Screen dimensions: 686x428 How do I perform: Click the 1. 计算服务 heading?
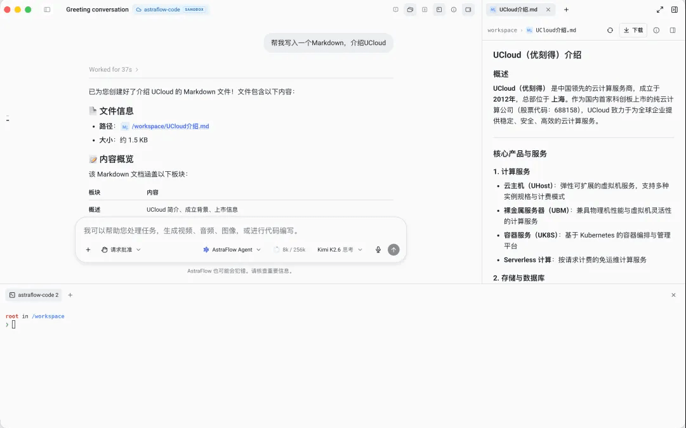tap(511, 172)
